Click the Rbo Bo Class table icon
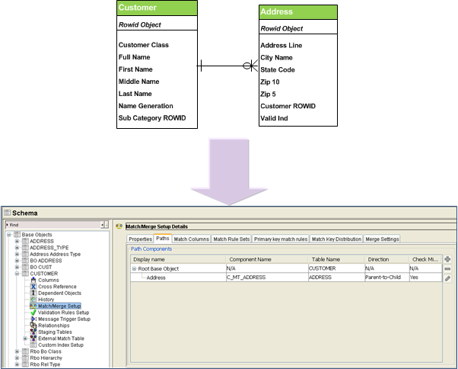This screenshot has width=458, height=369. pos(25,351)
